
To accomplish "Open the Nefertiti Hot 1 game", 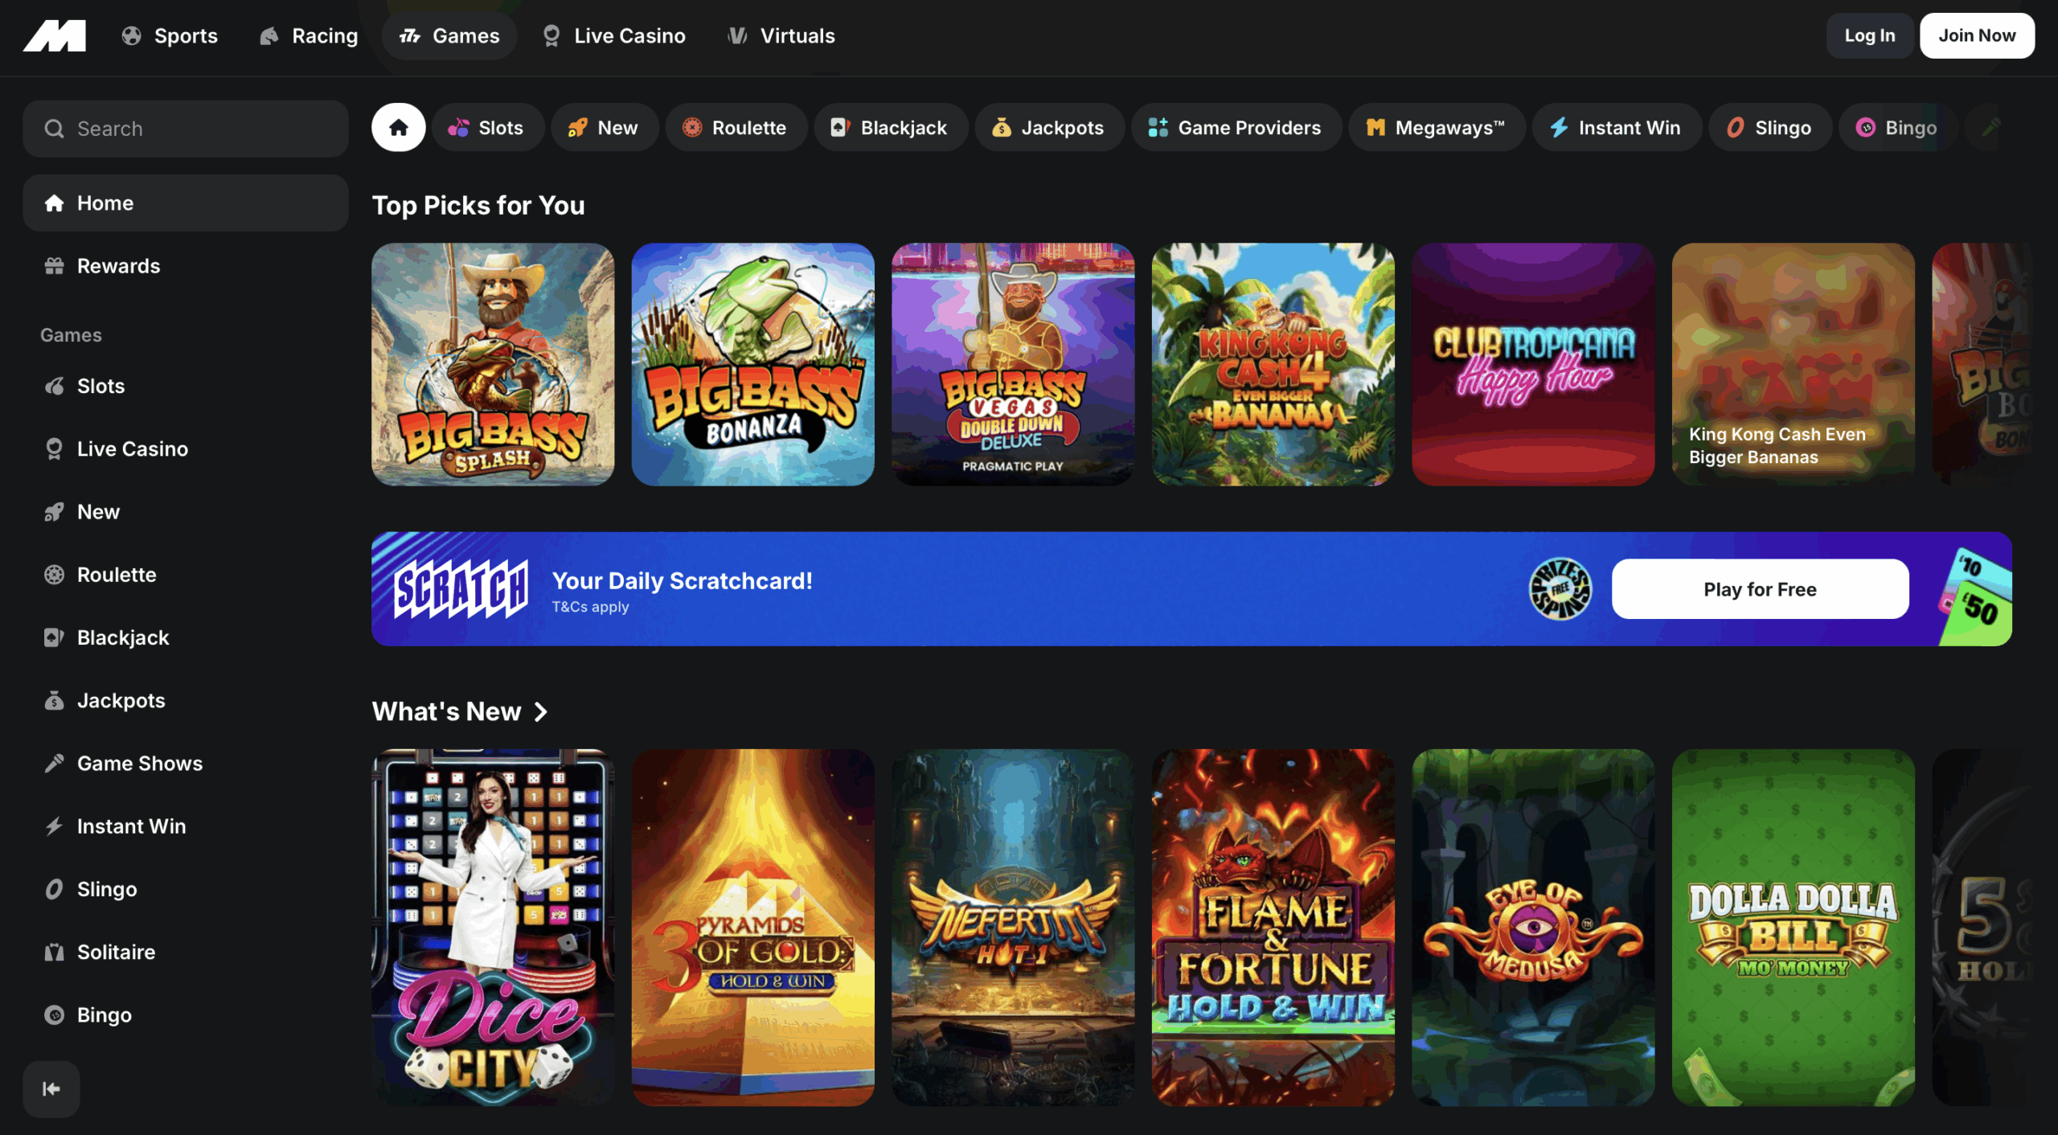I will [x=1013, y=928].
